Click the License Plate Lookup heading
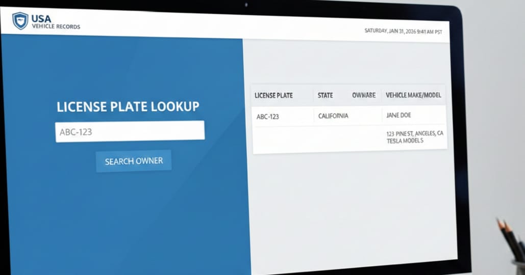The height and width of the screenshot is (275, 525). coord(128,107)
